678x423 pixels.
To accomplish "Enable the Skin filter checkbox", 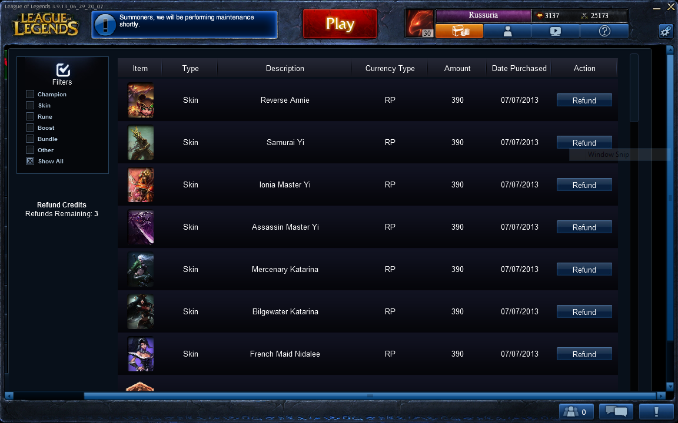I will (x=30, y=105).
